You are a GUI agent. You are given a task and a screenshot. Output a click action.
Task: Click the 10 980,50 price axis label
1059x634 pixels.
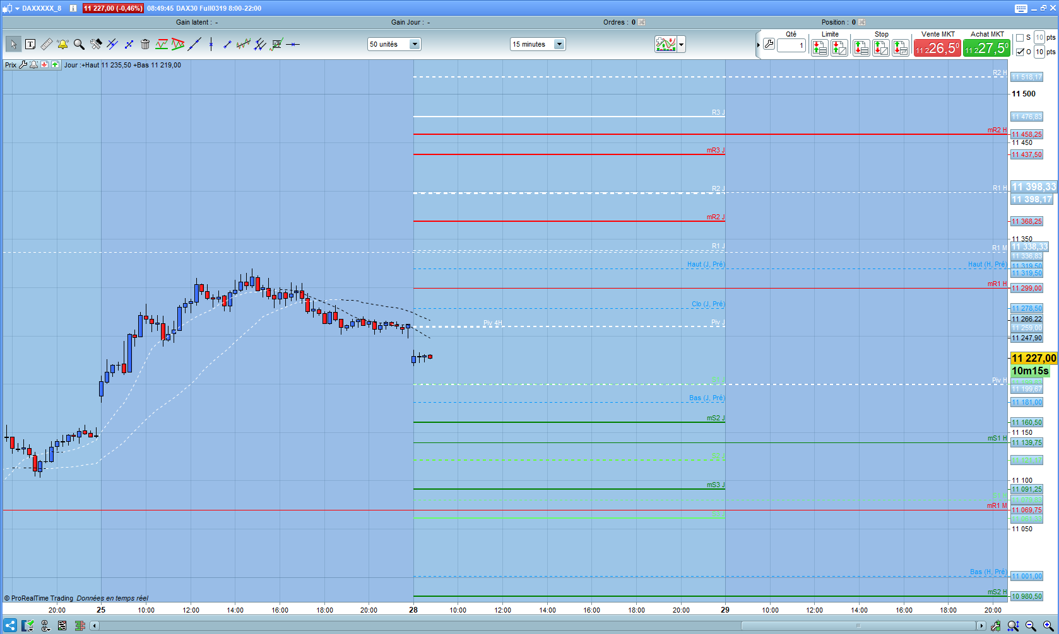pyautogui.click(x=1027, y=596)
